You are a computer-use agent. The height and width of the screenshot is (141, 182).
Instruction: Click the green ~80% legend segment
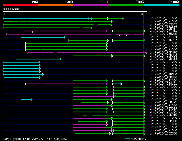[126, 5]
